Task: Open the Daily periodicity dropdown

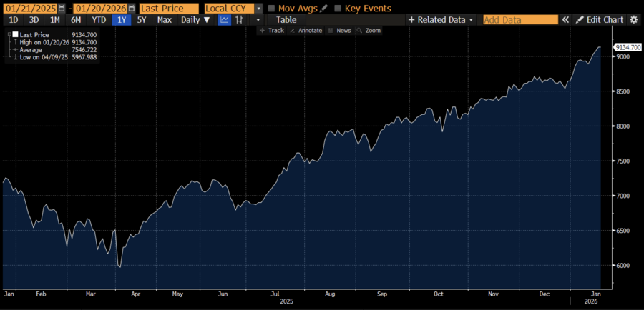Action: tap(195, 20)
